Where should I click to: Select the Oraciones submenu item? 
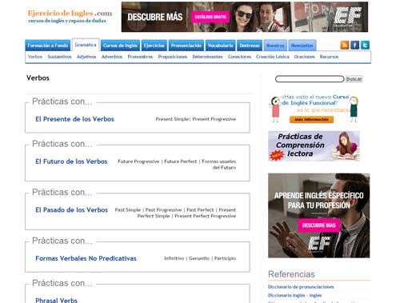304,57
